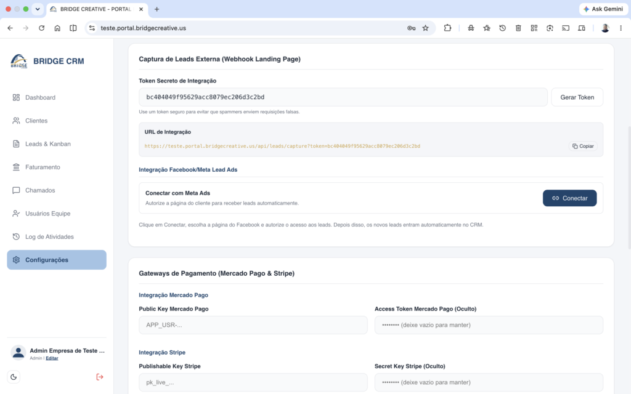Click the integration URL text
631x394 pixels.
(282, 146)
